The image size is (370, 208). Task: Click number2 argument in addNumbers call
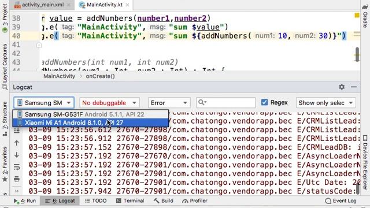[x=190, y=18]
